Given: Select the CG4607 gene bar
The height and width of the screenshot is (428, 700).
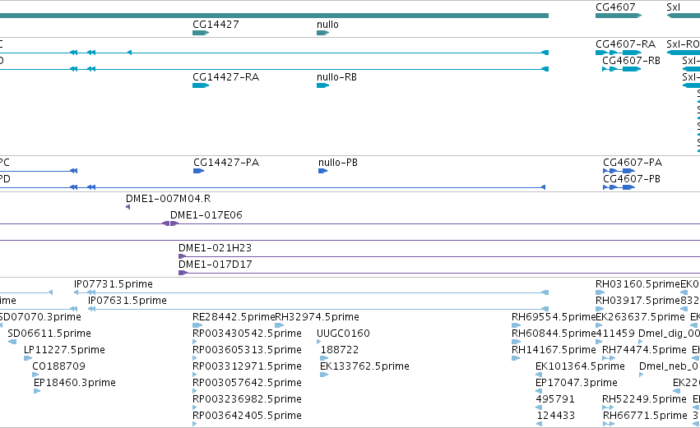Looking at the screenshot, I should [x=619, y=16].
